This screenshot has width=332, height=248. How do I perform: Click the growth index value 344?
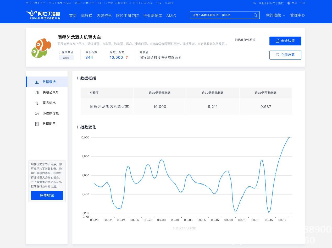89,58
